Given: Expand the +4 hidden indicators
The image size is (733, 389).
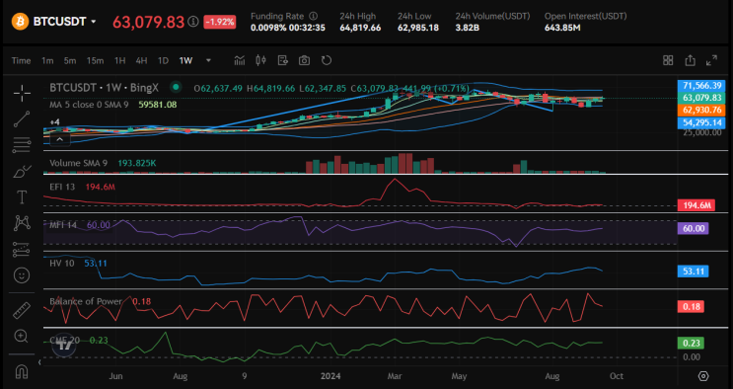Looking at the screenshot, I should 54,122.
